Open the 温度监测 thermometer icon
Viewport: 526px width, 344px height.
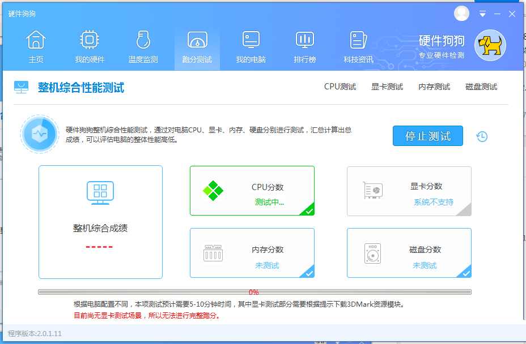click(x=143, y=40)
